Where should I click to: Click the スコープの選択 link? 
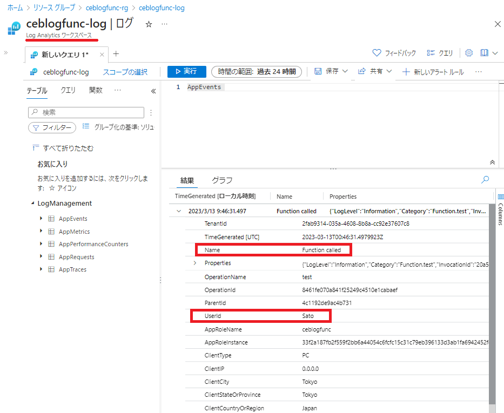tap(125, 72)
